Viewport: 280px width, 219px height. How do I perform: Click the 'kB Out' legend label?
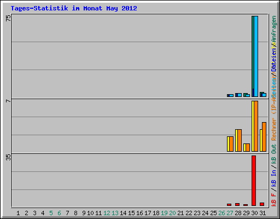[273, 154]
